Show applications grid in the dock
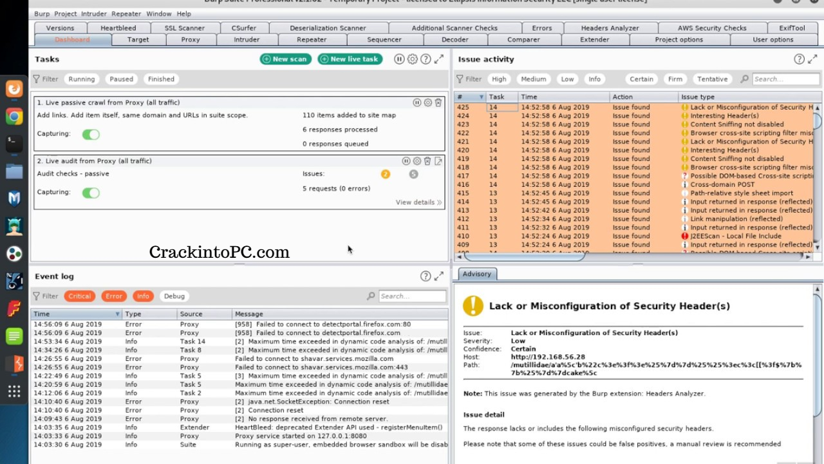 (x=14, y=391)
